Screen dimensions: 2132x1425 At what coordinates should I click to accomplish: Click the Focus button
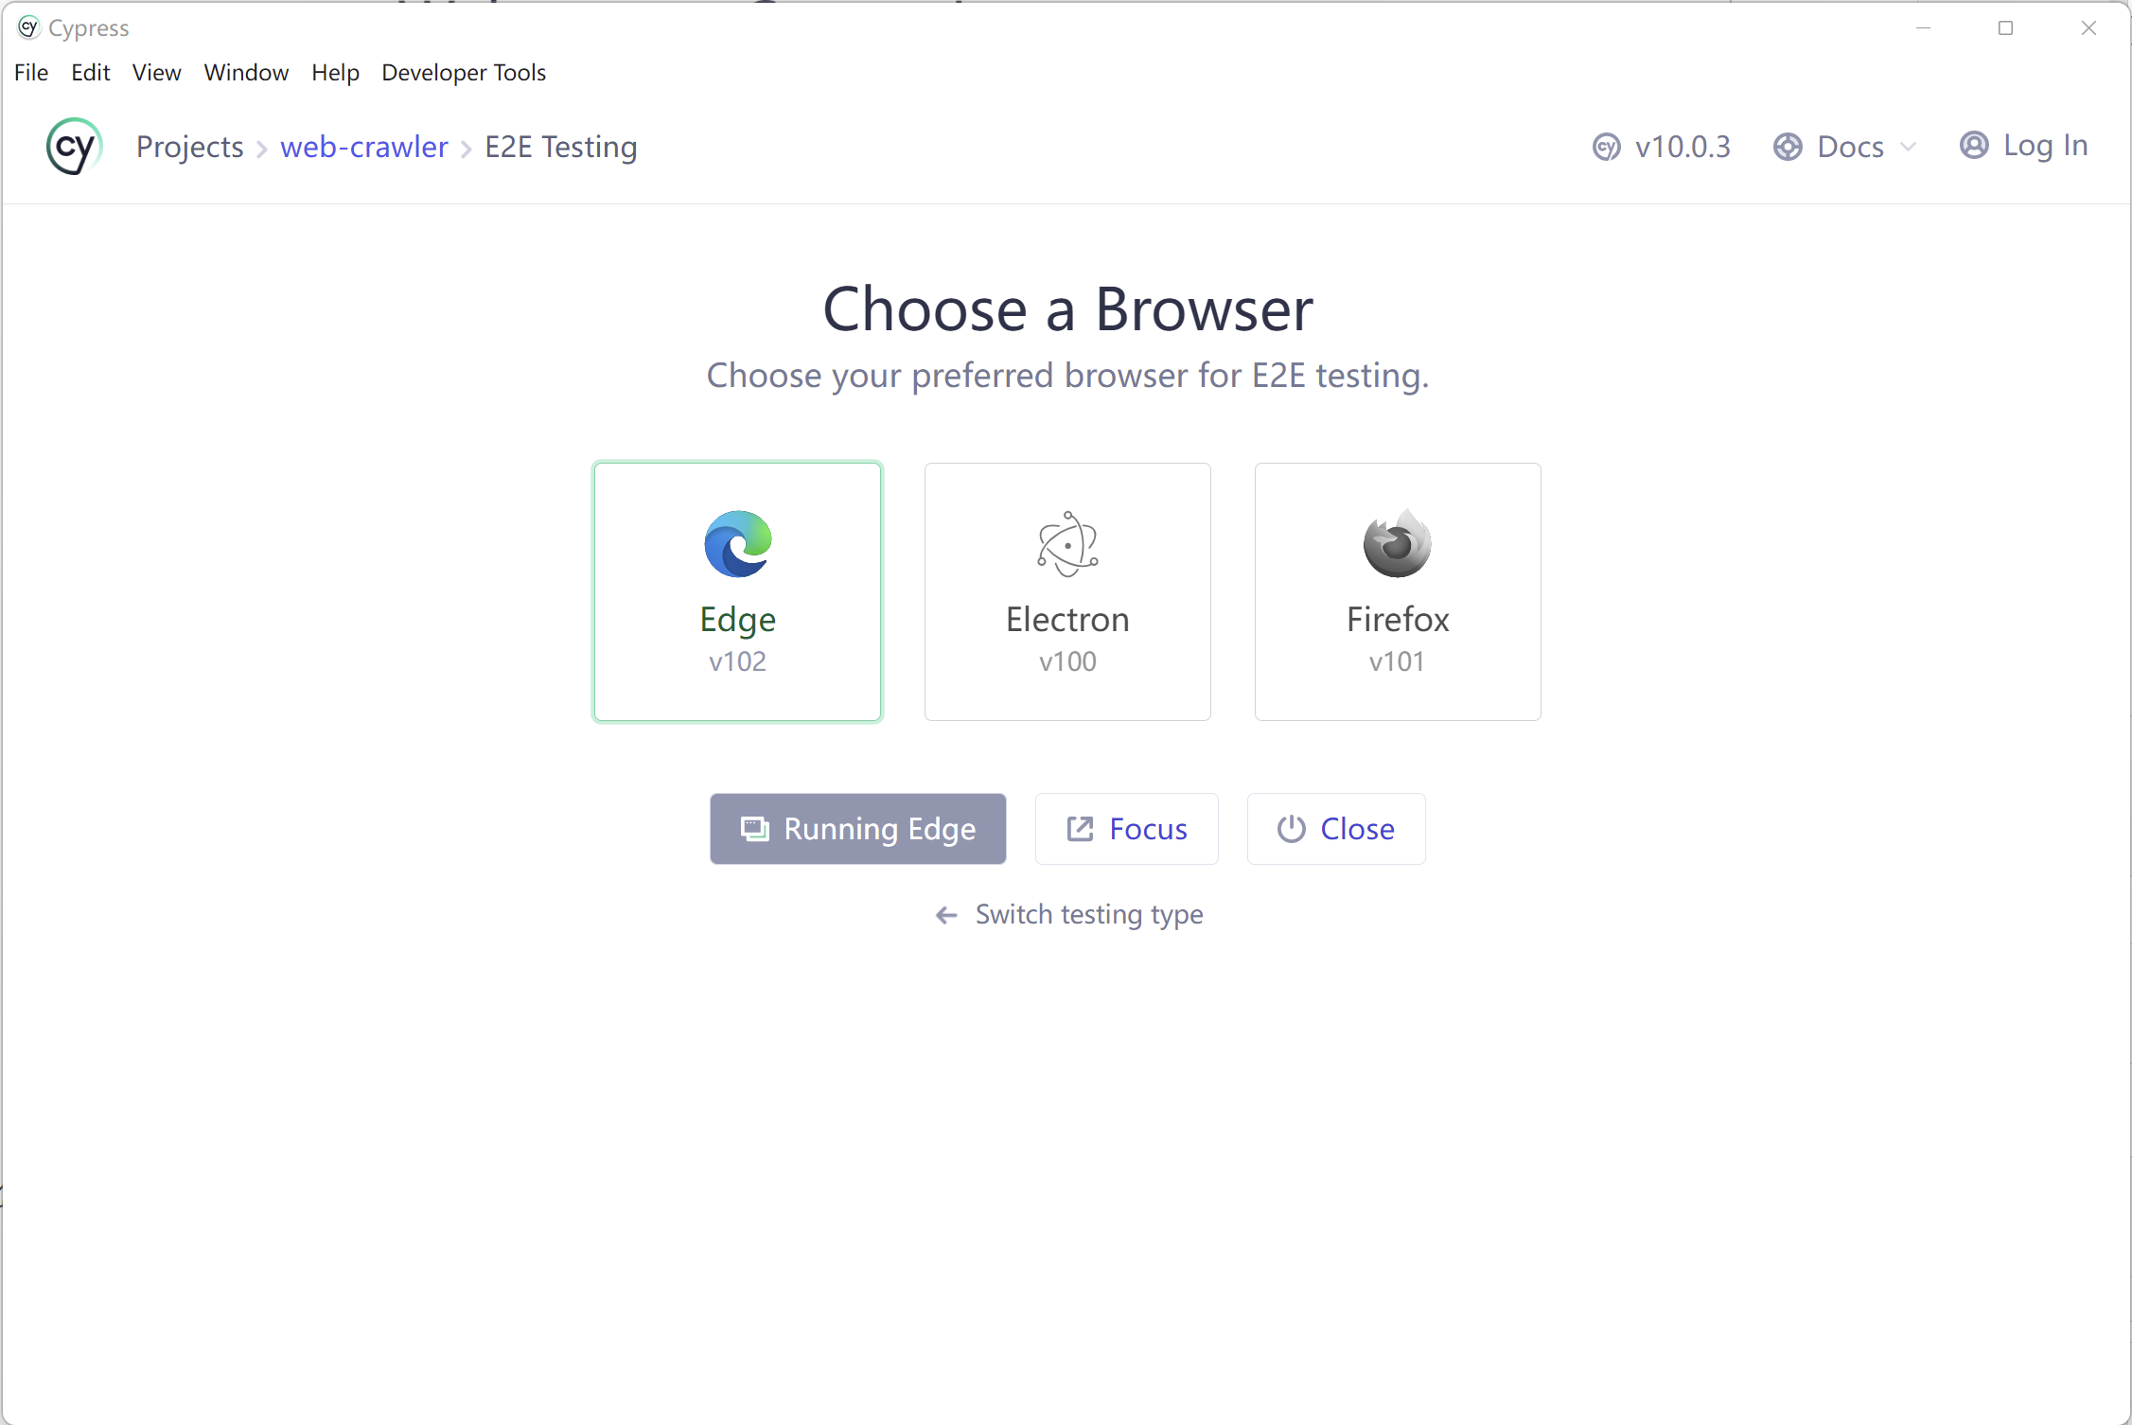(1126, 829)
